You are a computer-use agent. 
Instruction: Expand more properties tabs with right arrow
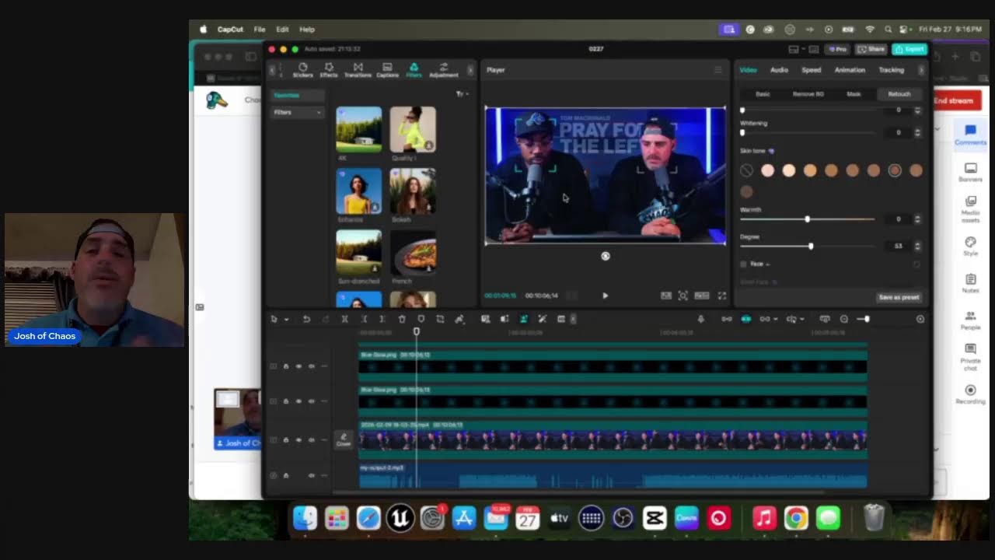pyautogui.click(x=922, y=70)
